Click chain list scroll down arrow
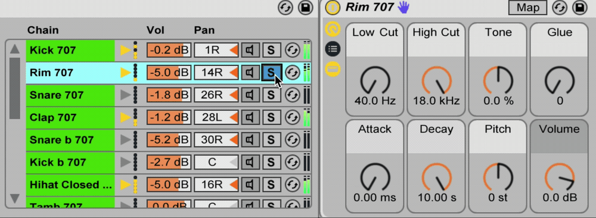The image size is (596, 218). pos(15,198)
